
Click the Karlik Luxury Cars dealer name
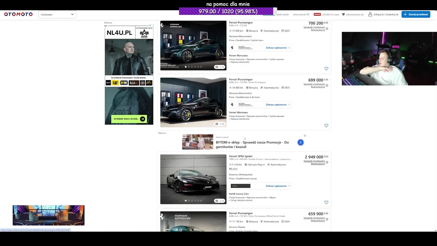coord(239,194)
